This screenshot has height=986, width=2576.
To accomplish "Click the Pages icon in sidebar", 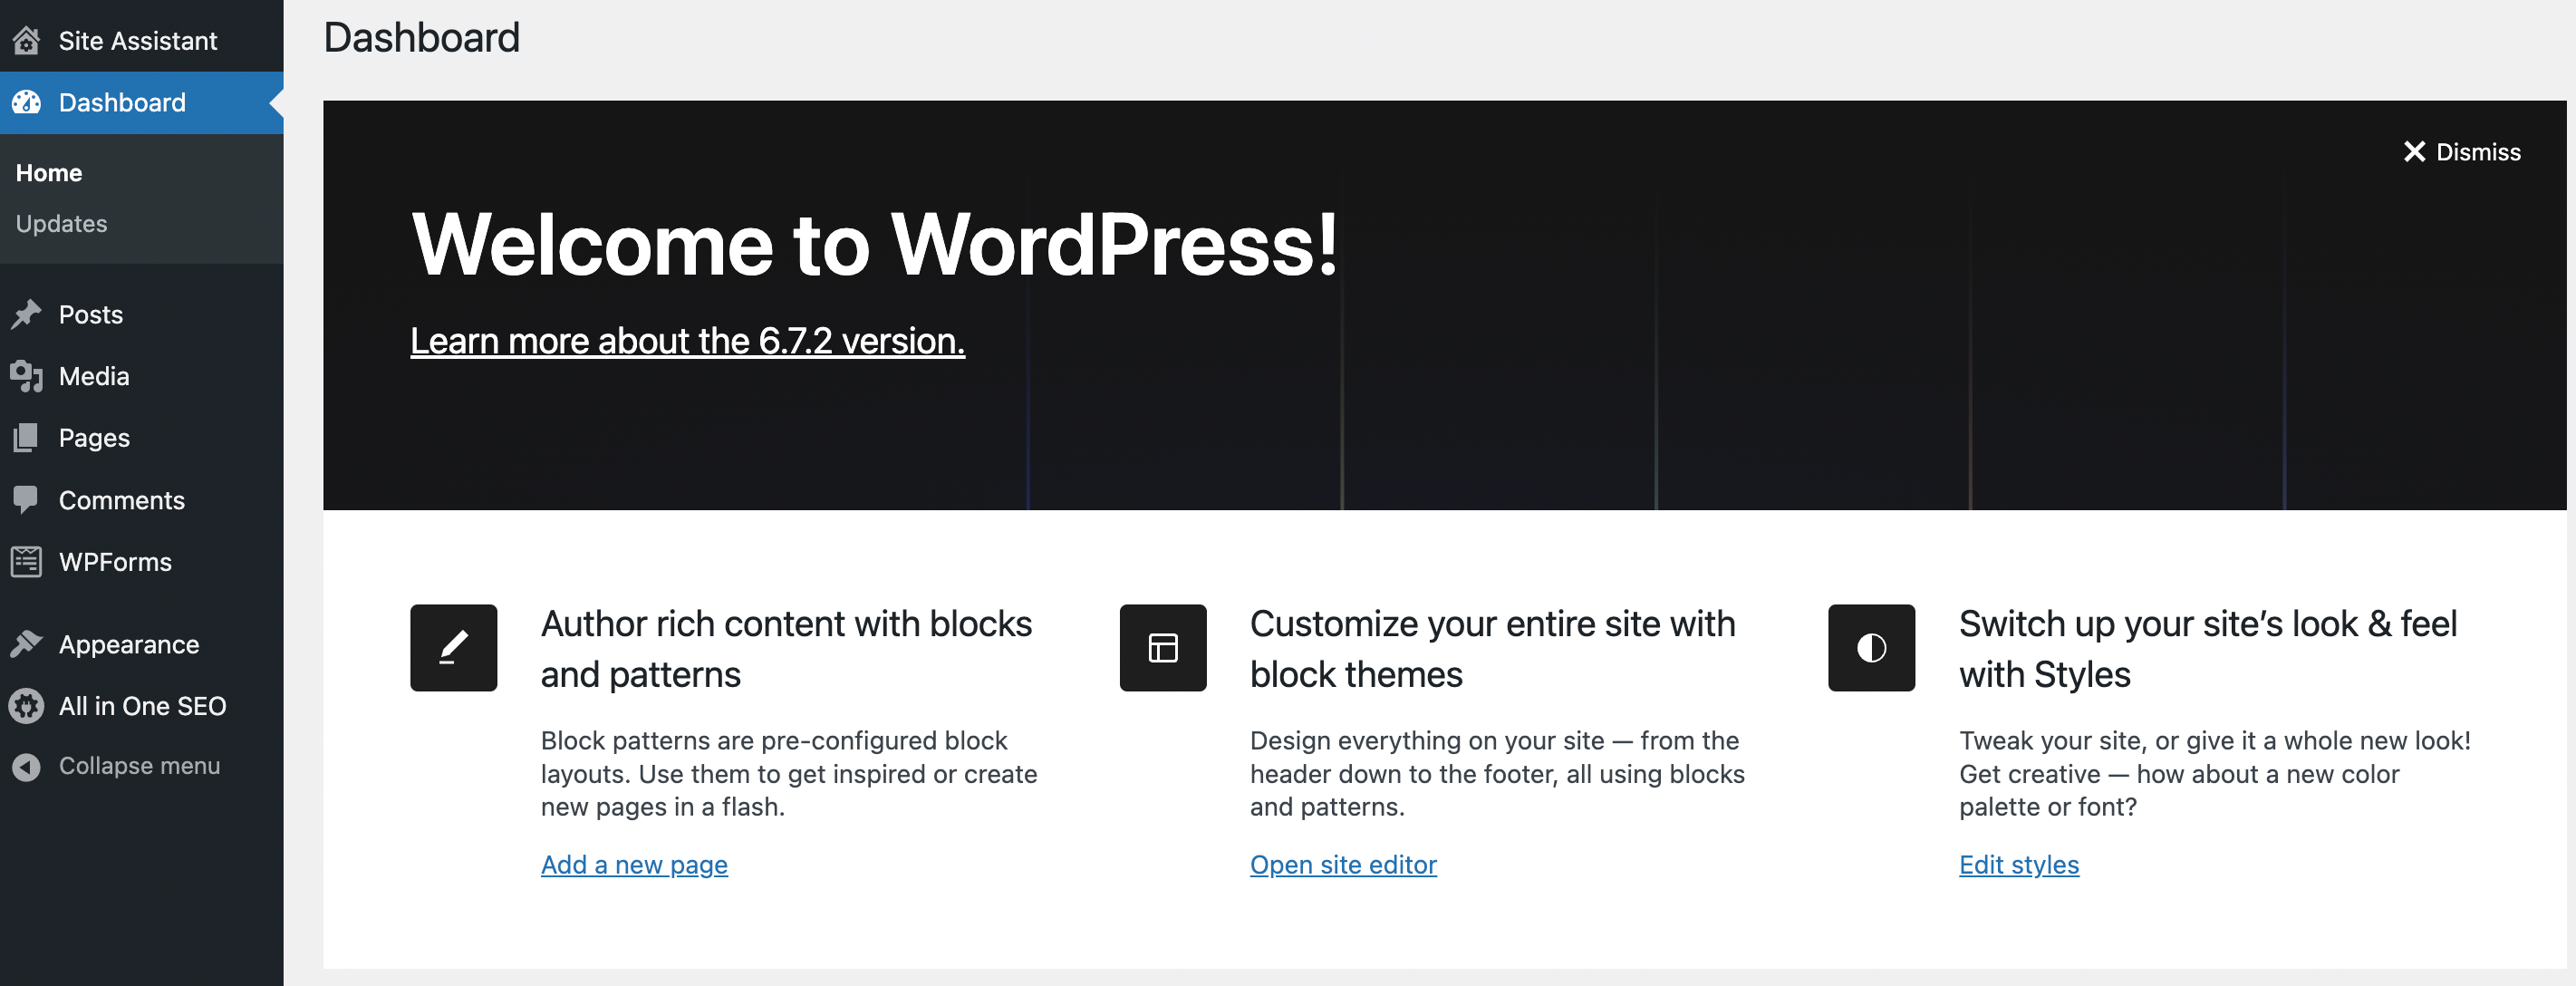I will [26, 437].
